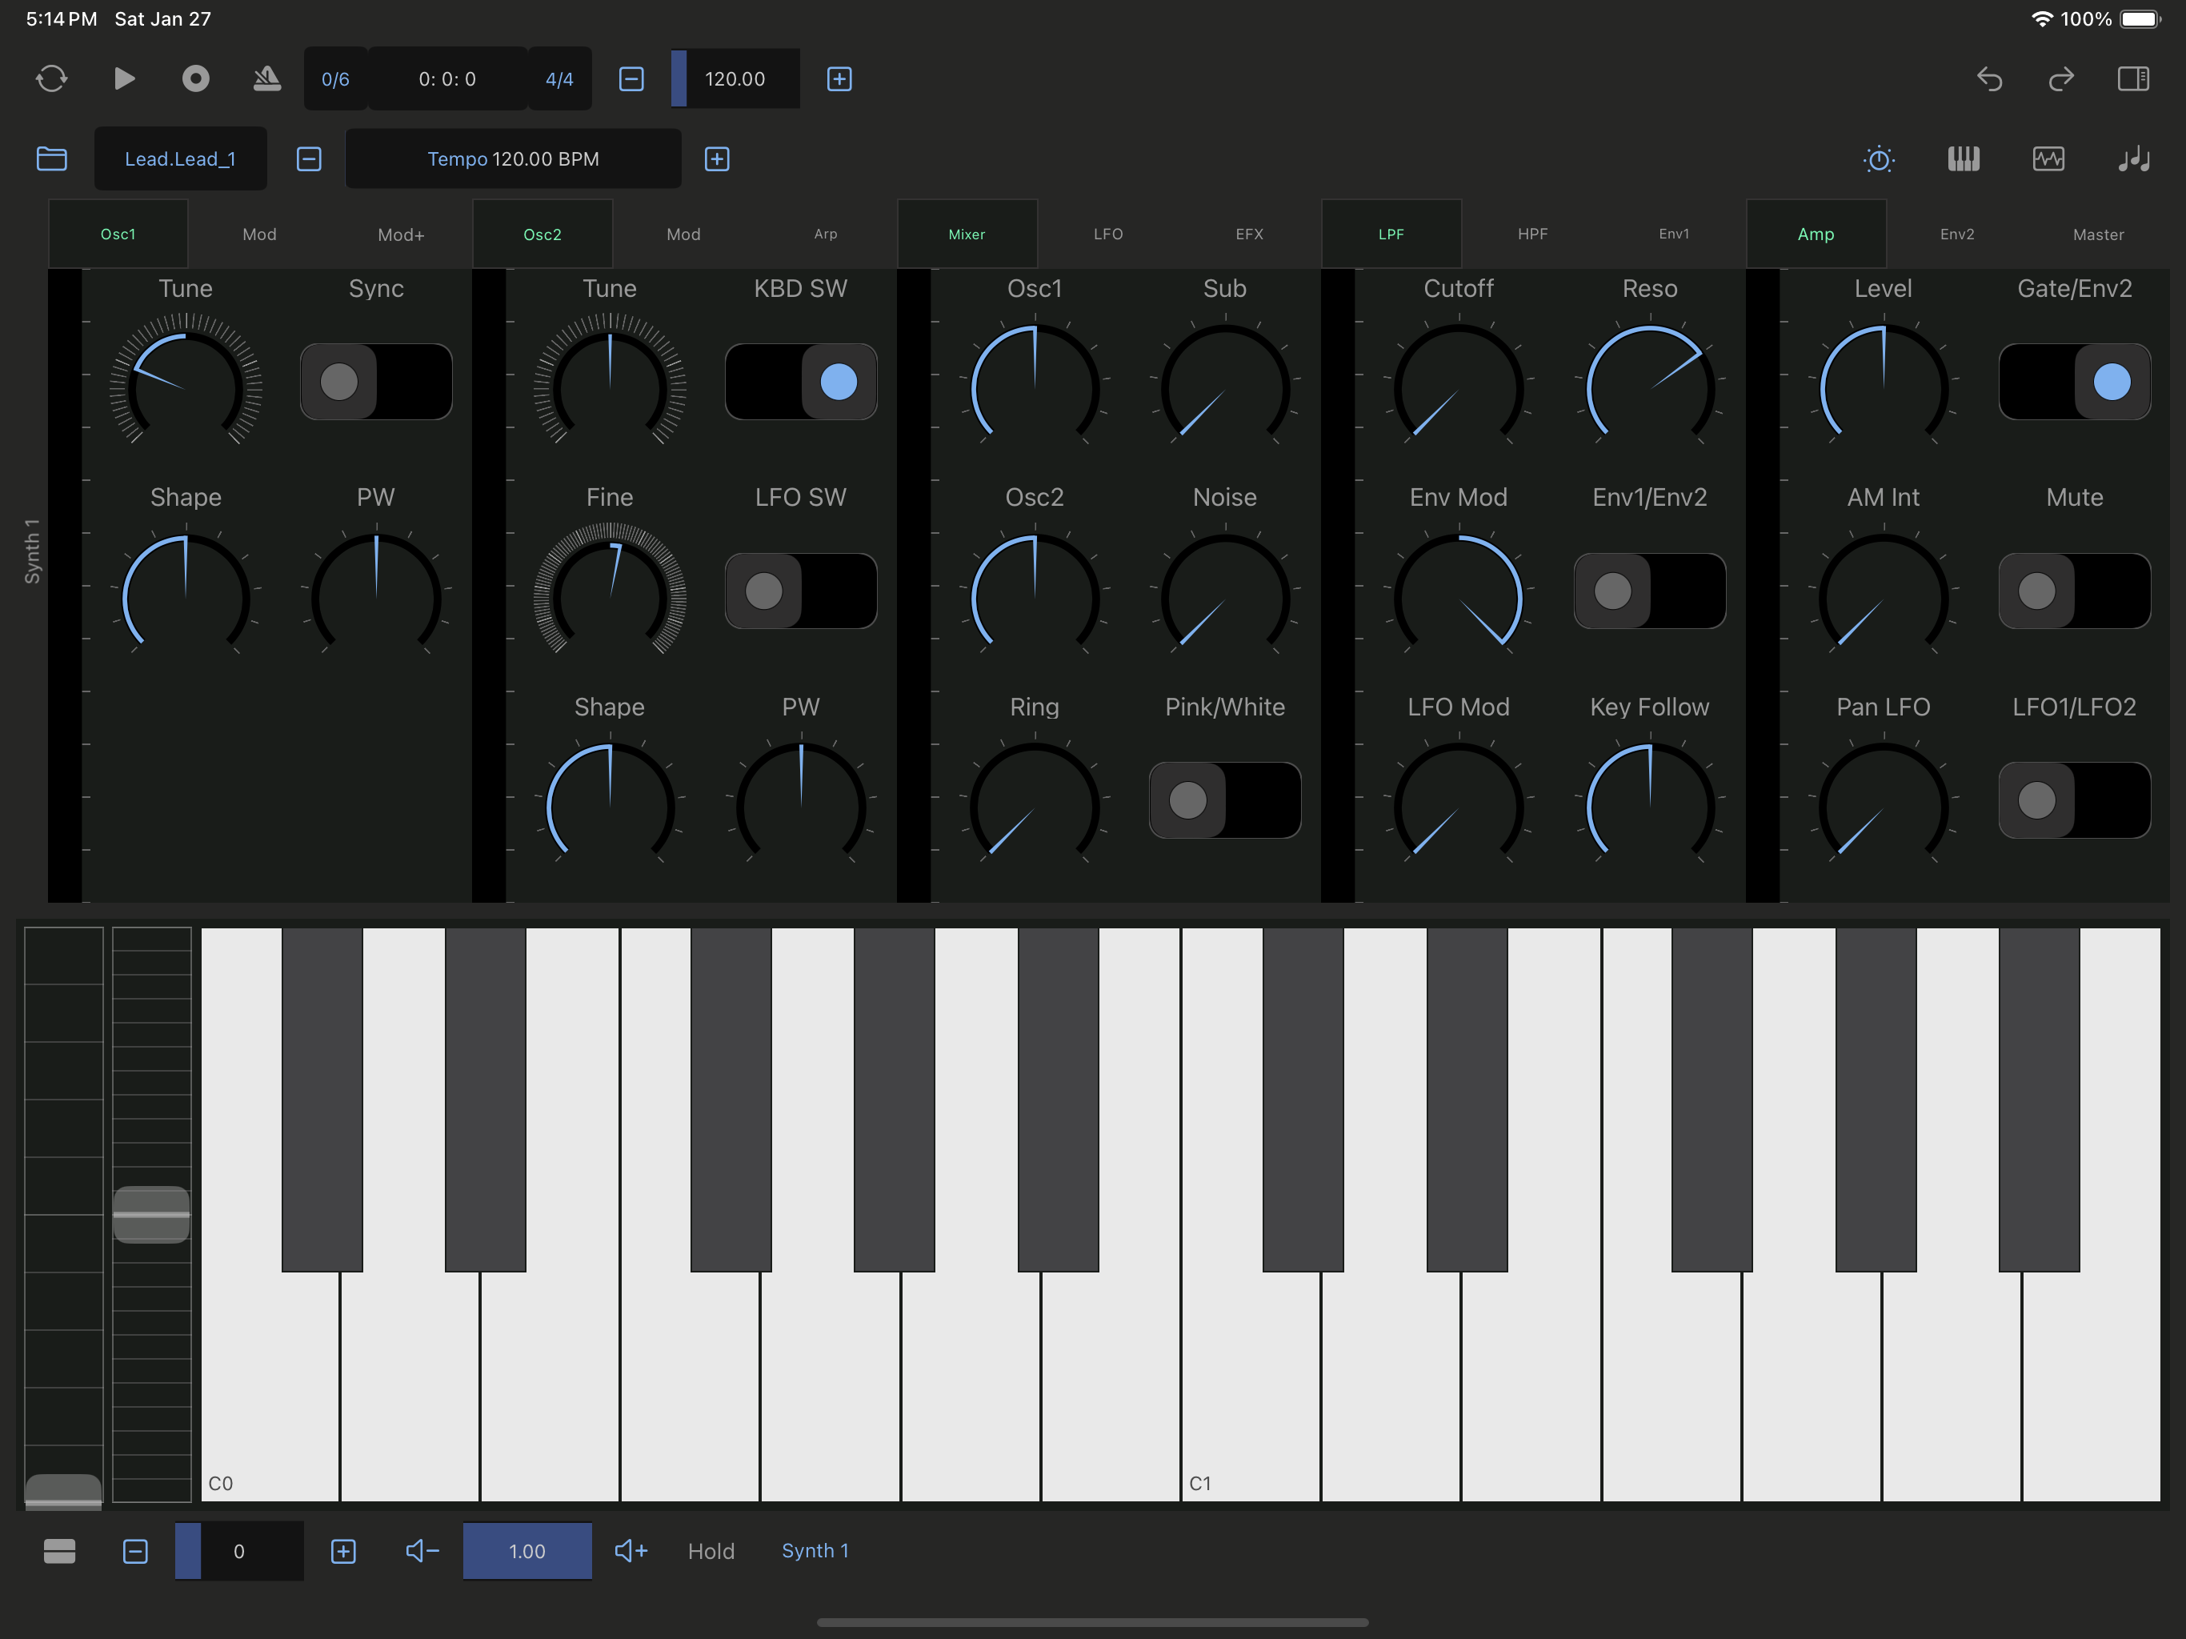Image resolution: width=2186 pixels, height=1639 pixels.
Task: Toggle the Osc1 Sync switch
Action: [377, 382]
